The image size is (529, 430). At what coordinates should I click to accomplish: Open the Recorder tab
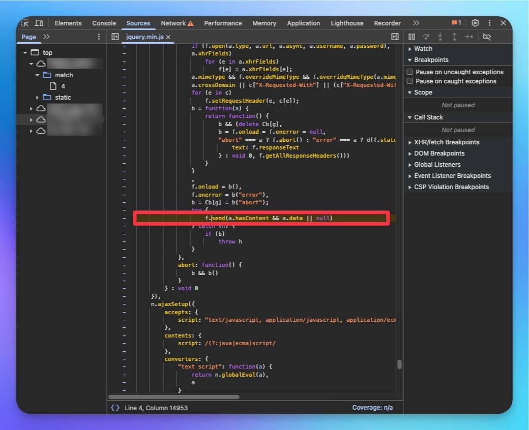coord(387,23)
